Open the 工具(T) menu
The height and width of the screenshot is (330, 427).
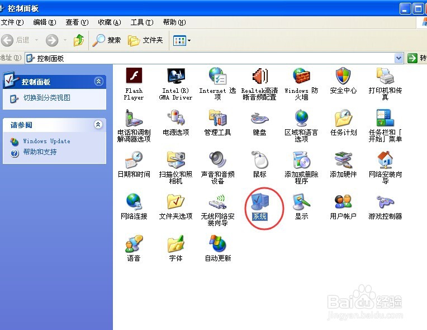click(142, 22)
